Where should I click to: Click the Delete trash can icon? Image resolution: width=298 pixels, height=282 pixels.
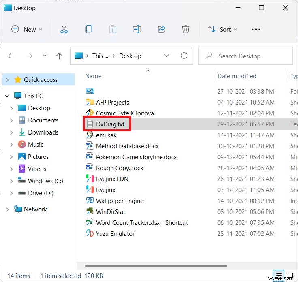[x=186, y=29]
